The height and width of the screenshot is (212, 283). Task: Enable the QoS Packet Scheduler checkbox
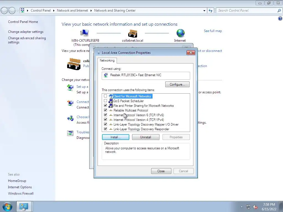(105, 101)
